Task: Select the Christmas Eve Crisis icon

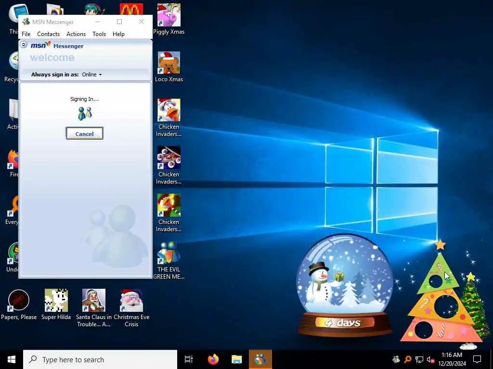Action: [x=131, y=308]
